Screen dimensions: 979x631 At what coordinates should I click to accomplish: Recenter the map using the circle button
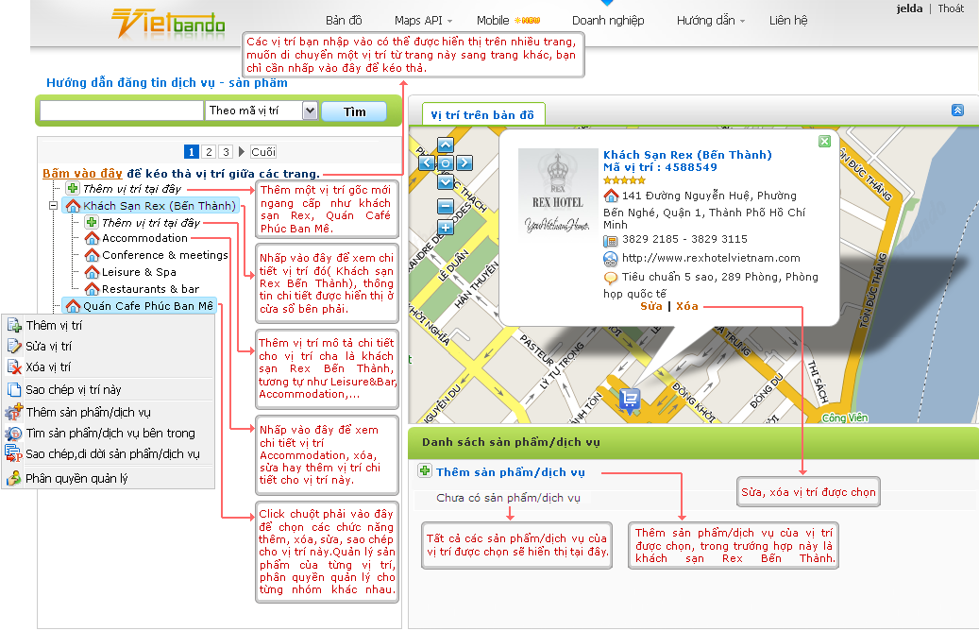point(446,163)
